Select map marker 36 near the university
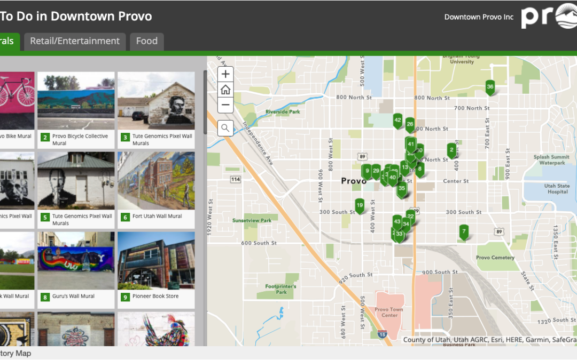 (490, 87)
